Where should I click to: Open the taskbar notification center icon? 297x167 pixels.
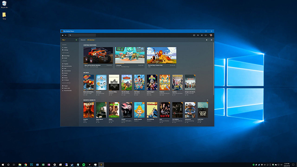[x=293, y=165]
